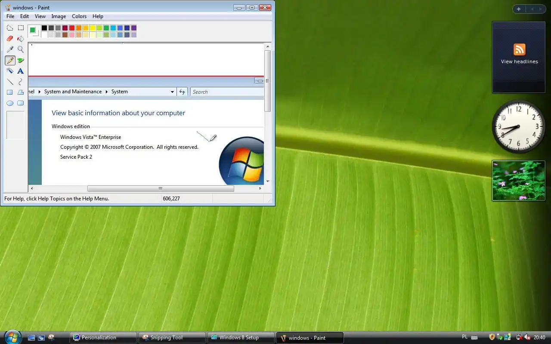Click the security shield tray icon

[x=492, y=337]
